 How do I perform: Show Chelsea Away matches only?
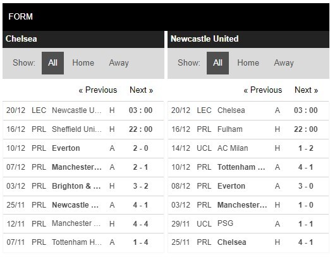[119, 63]
